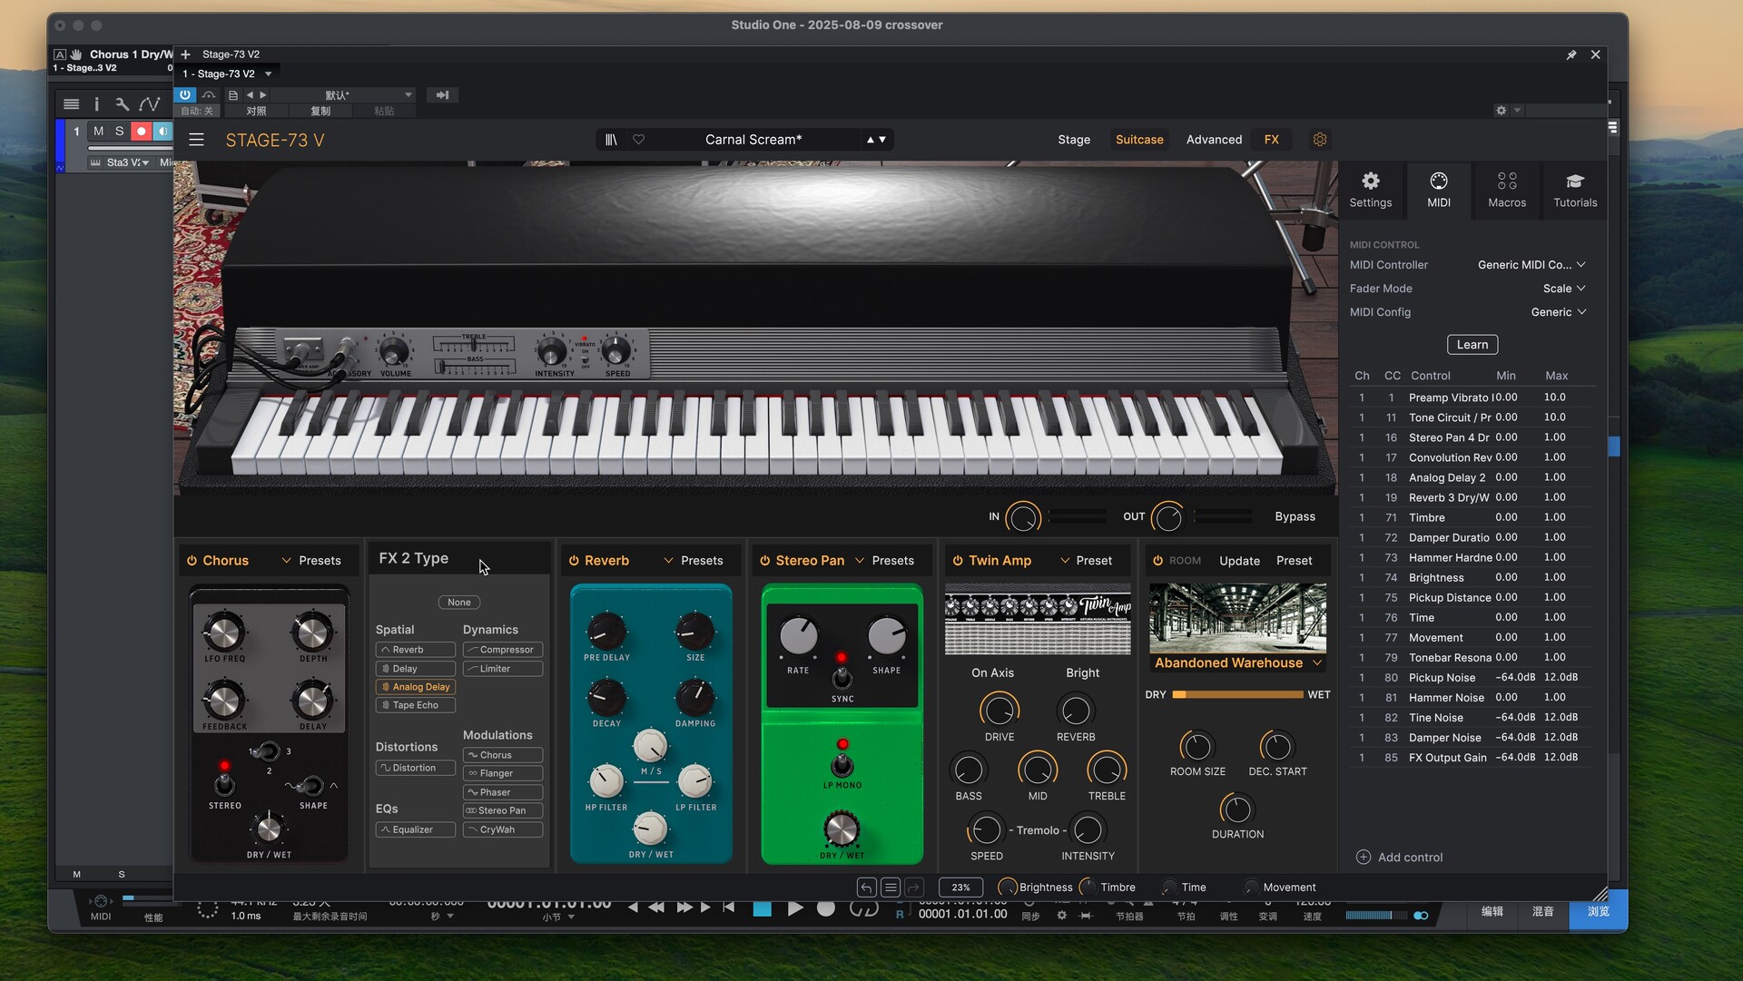The image size is (1743, 981).
Task: Click Add control
Action: tap(1399, 858)
